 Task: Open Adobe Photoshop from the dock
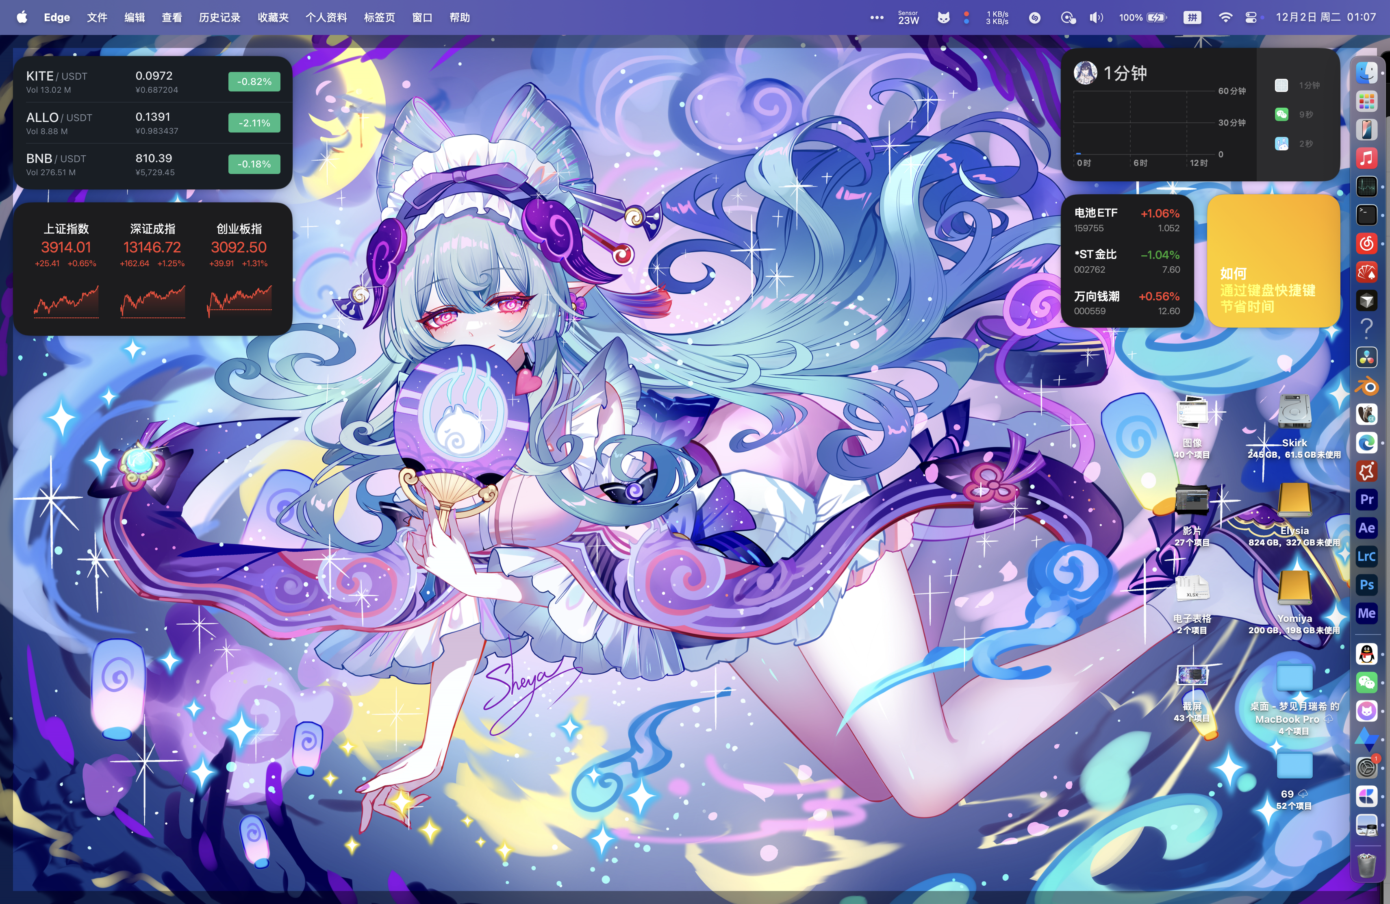pos(1367,585)
